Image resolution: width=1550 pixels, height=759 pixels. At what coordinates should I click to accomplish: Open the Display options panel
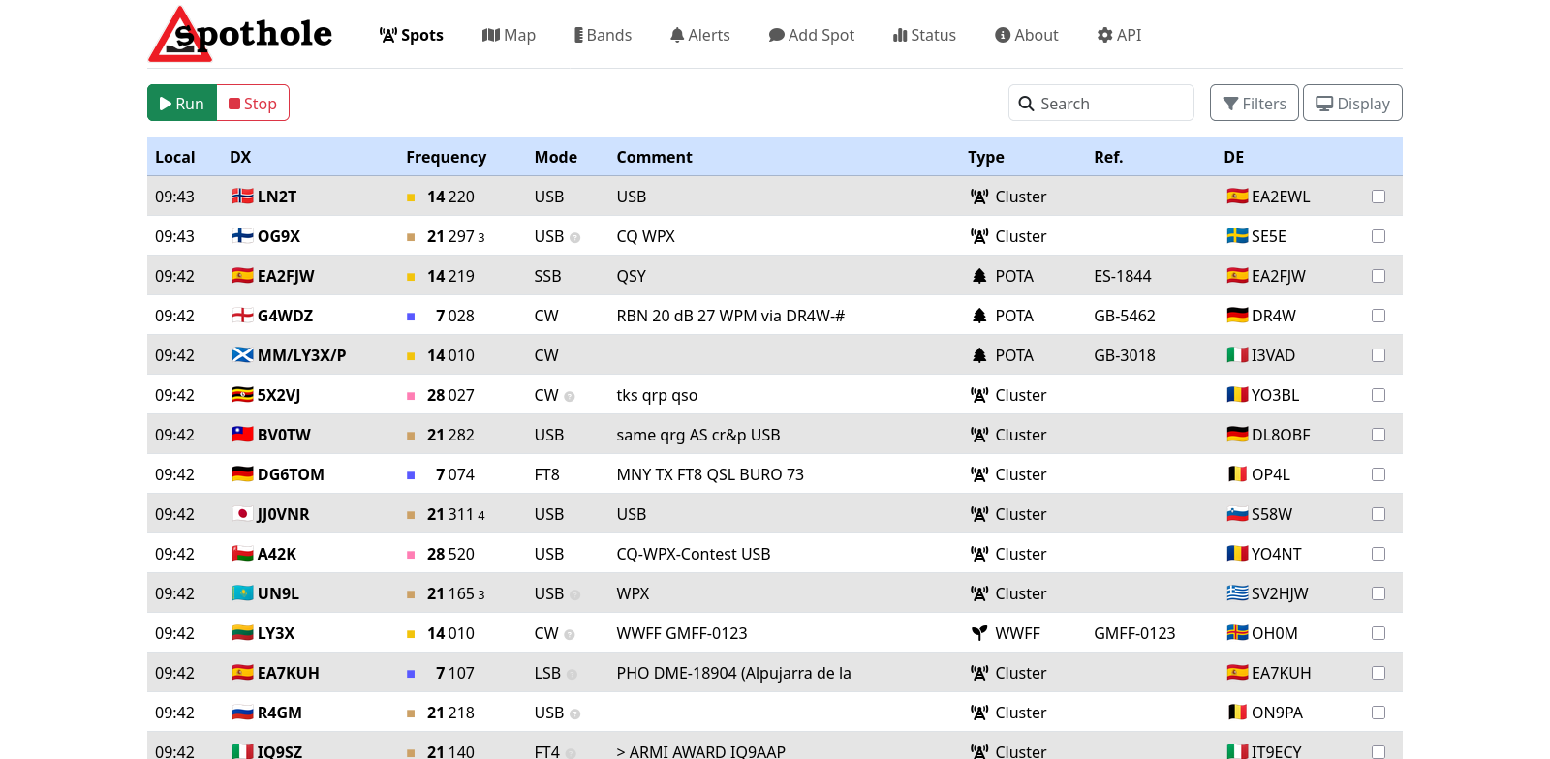click(1352, 104)
